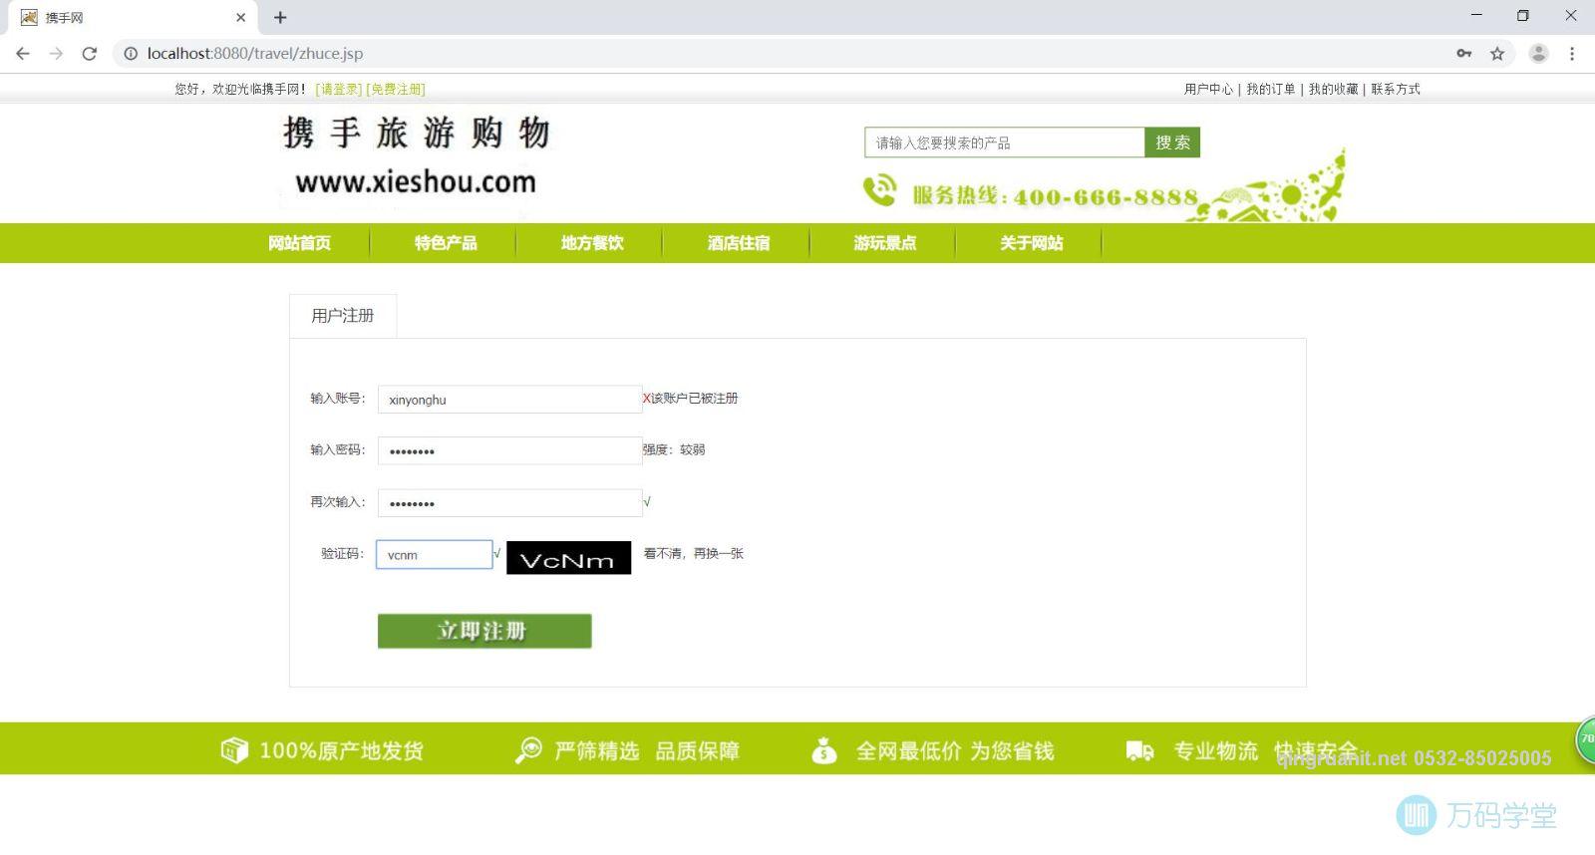The image size is (1595, 855).
Task: Click the service hotline phone icon
Action: click(x=879, y=189)
